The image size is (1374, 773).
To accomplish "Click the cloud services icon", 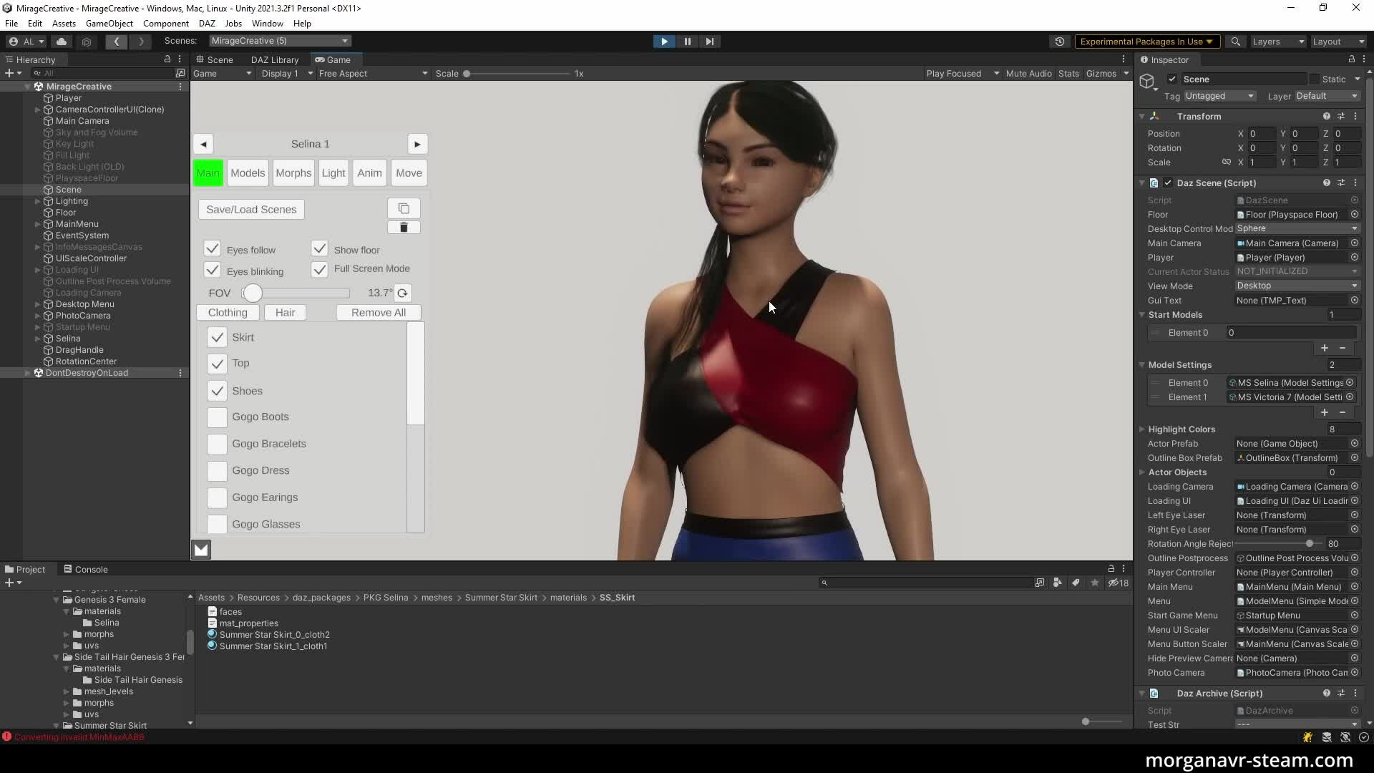I will 62,42.
